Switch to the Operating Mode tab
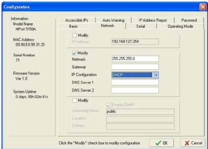Screen dimensions: 208x149 (x=180, y=26)
